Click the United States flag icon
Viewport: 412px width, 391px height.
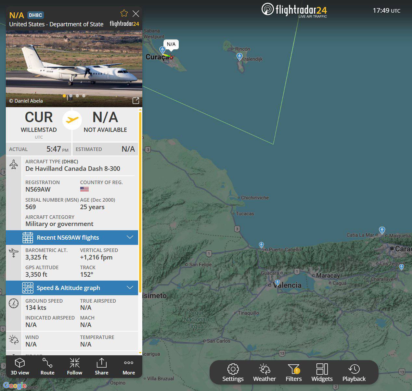click(84, 189)
